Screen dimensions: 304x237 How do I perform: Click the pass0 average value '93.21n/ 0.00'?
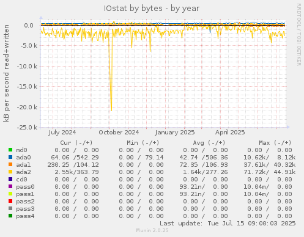(x=204, y=187)
